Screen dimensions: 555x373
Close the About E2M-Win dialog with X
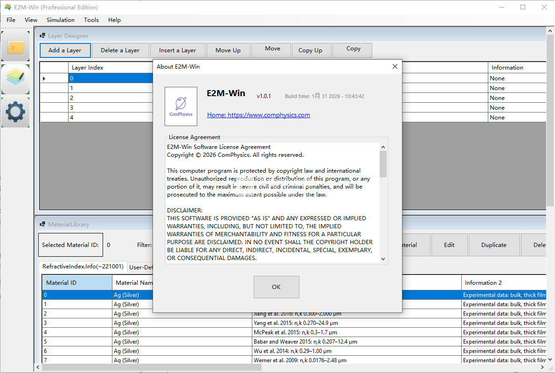(x=395, y=66)
